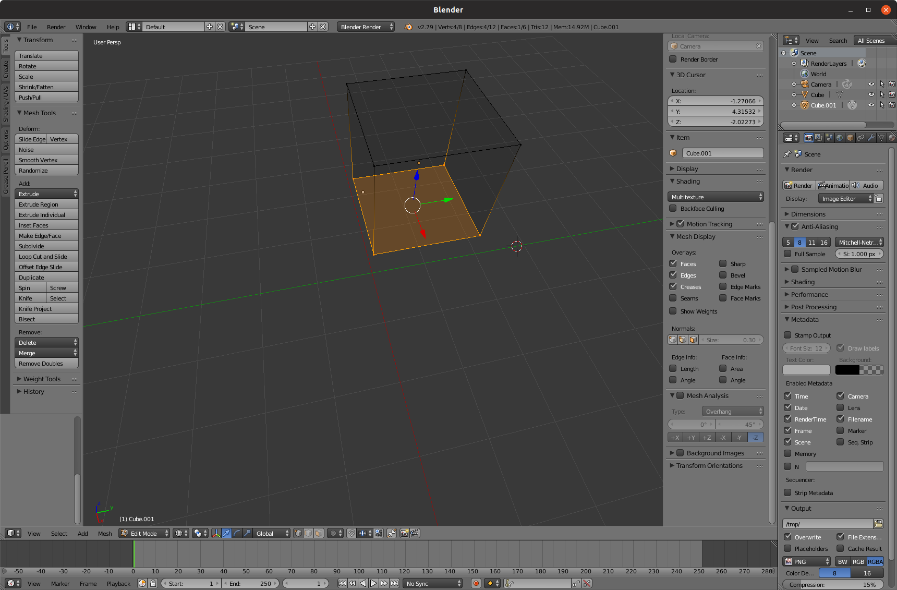The image size is (897, 590).
Task: Open the Render properties tab icon
Action: 808,137
